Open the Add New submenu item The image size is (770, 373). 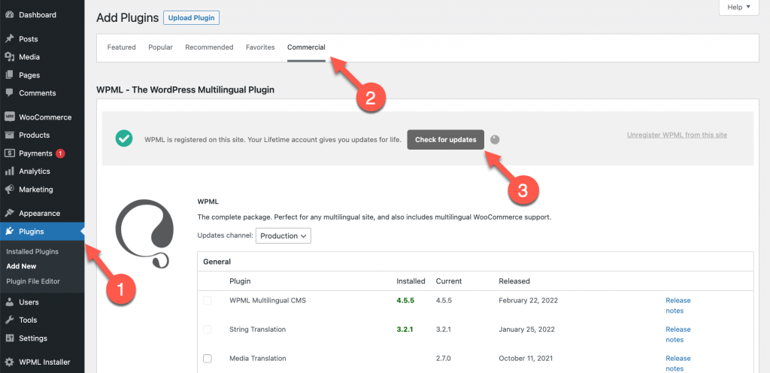(x=22, y=266)
